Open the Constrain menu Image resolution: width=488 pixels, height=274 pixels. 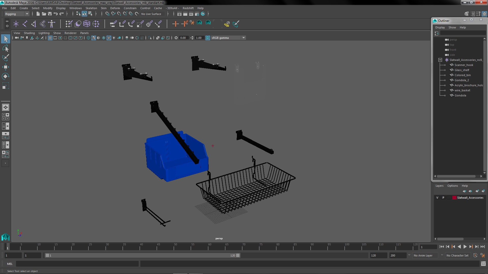tap(130, 8)
